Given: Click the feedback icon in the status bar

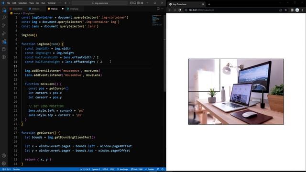Looking at the screenshot, I should [x=158, y=169].
